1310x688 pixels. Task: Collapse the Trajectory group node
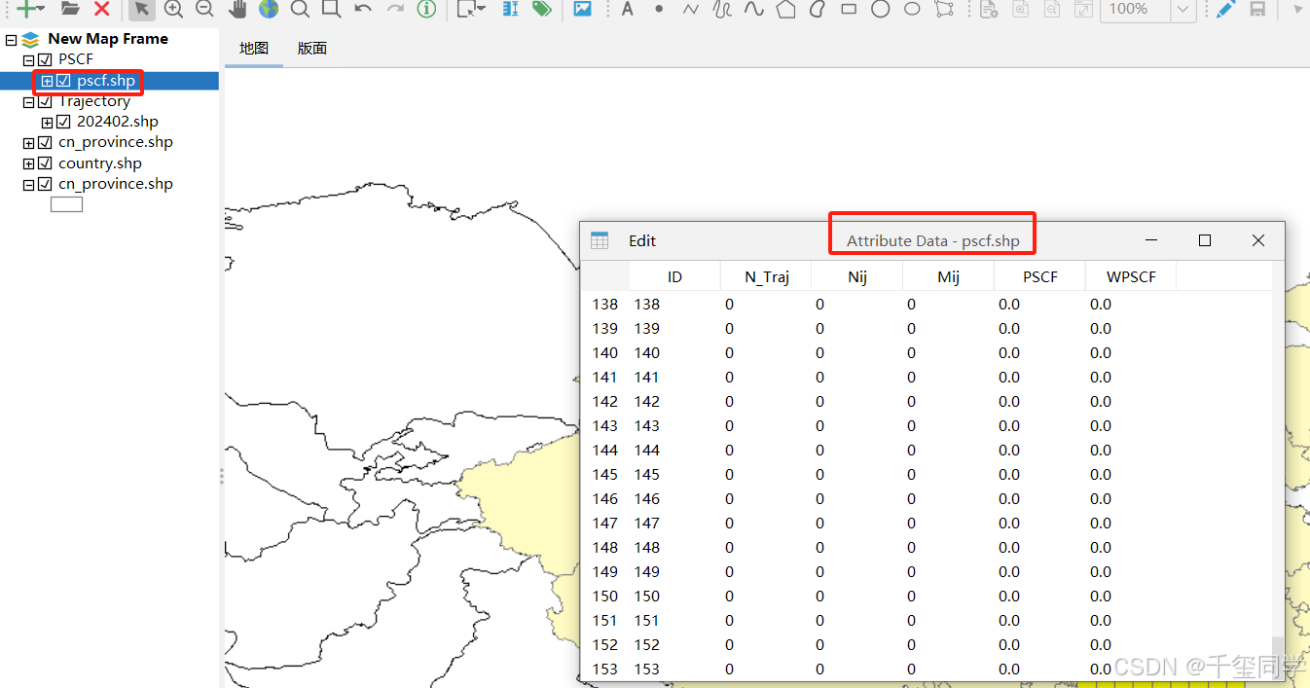pos(28,102)
